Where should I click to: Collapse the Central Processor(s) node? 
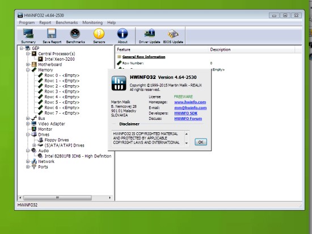click(28, 54)
